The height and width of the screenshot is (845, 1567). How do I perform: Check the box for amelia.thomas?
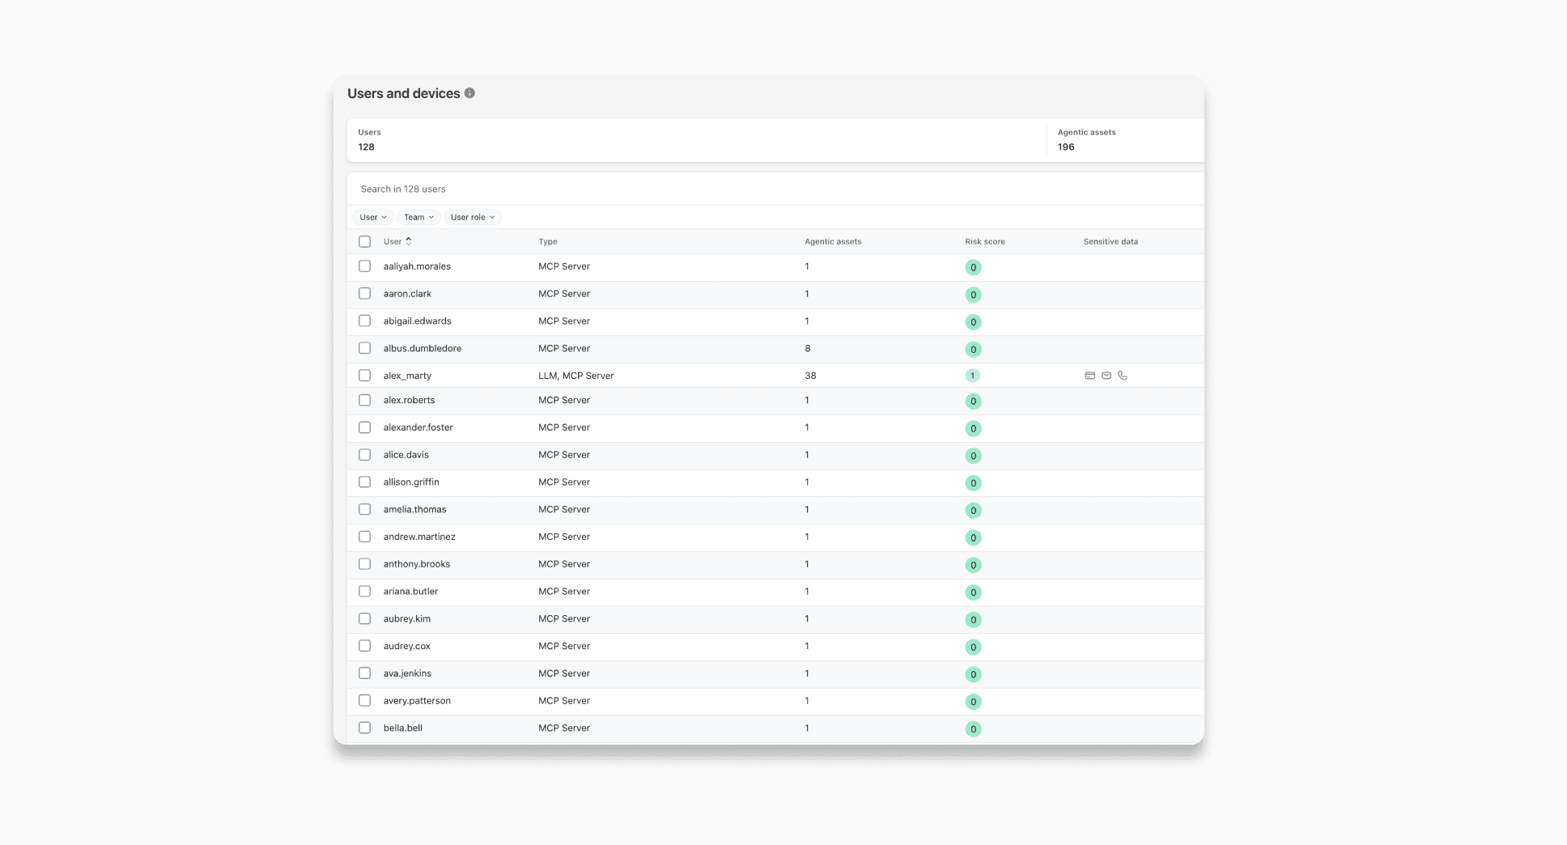[x=365, y=509]
